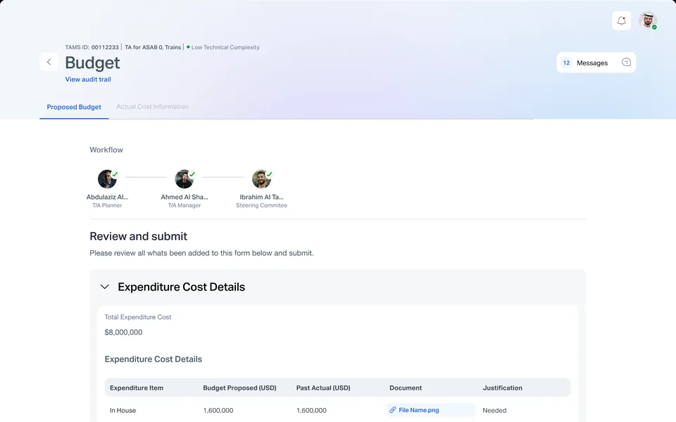Click the Expenditure Item column header
This screenshot has height=422, width=676.
click(137, 388)
